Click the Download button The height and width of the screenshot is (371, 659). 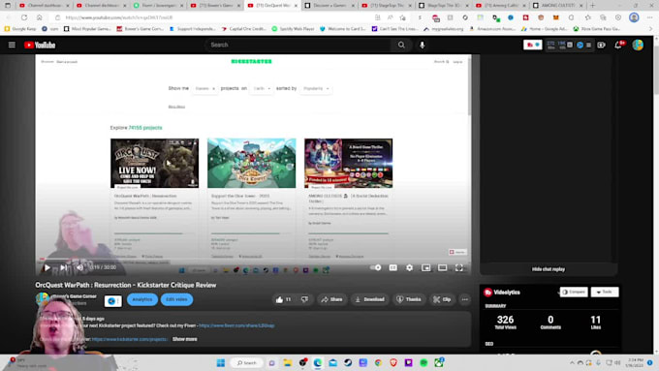pyautogui.click(x=369, y=299)
